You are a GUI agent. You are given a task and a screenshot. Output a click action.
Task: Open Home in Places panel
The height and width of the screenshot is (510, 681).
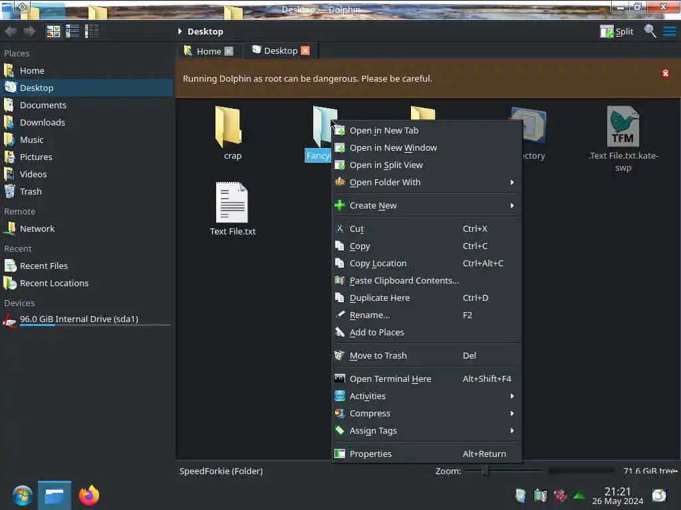pyautogui.click(x=87, y=70)
